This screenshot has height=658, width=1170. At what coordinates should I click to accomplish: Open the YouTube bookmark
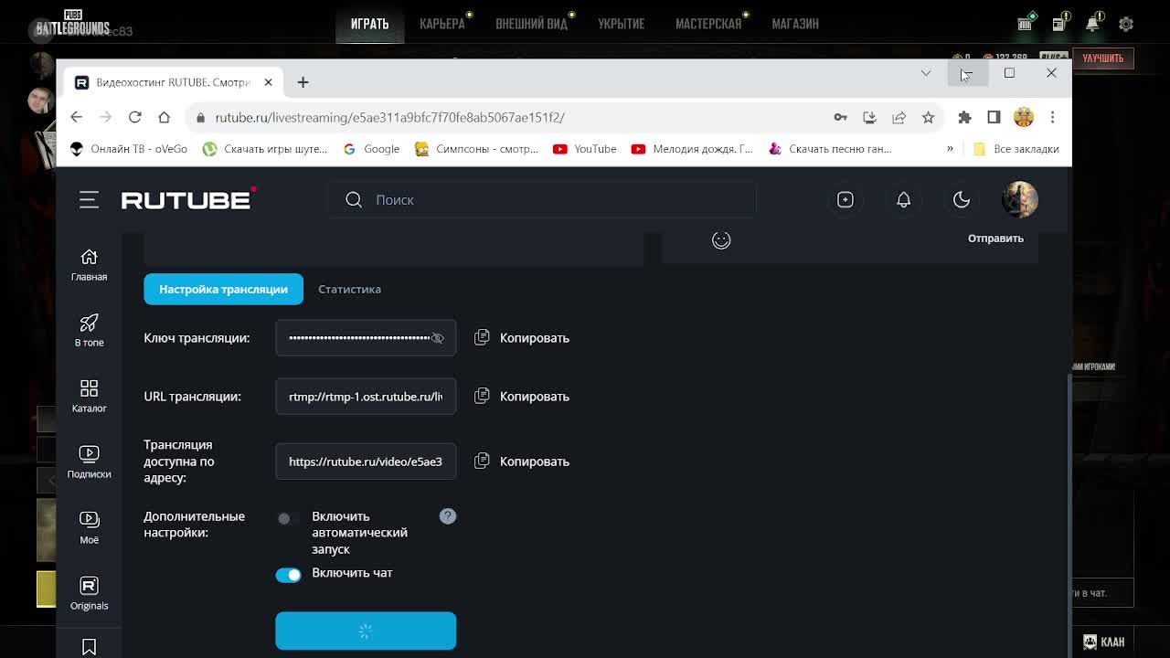click(585, 149)
